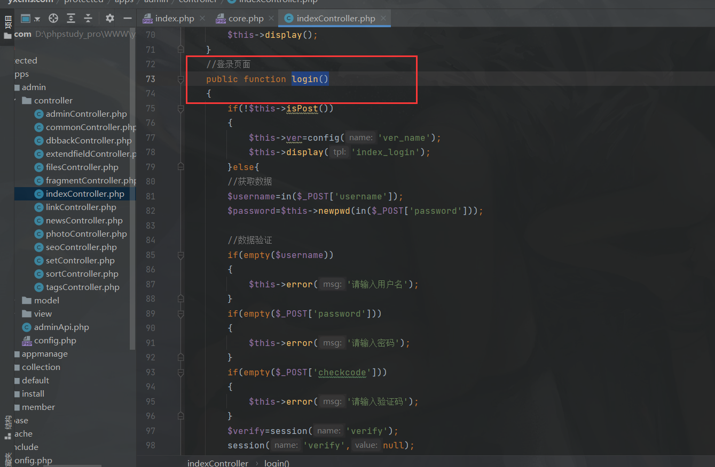Image resolution: width=715 pixels, height=467 pixels.
Task: Select the view folder
Action: tap(43, 313)
